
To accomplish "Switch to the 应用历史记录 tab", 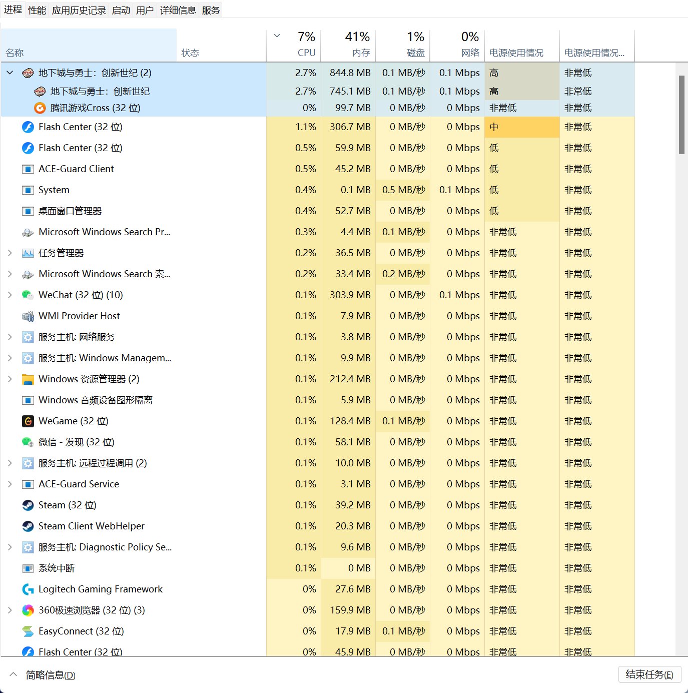I will (x=79, y=10).
